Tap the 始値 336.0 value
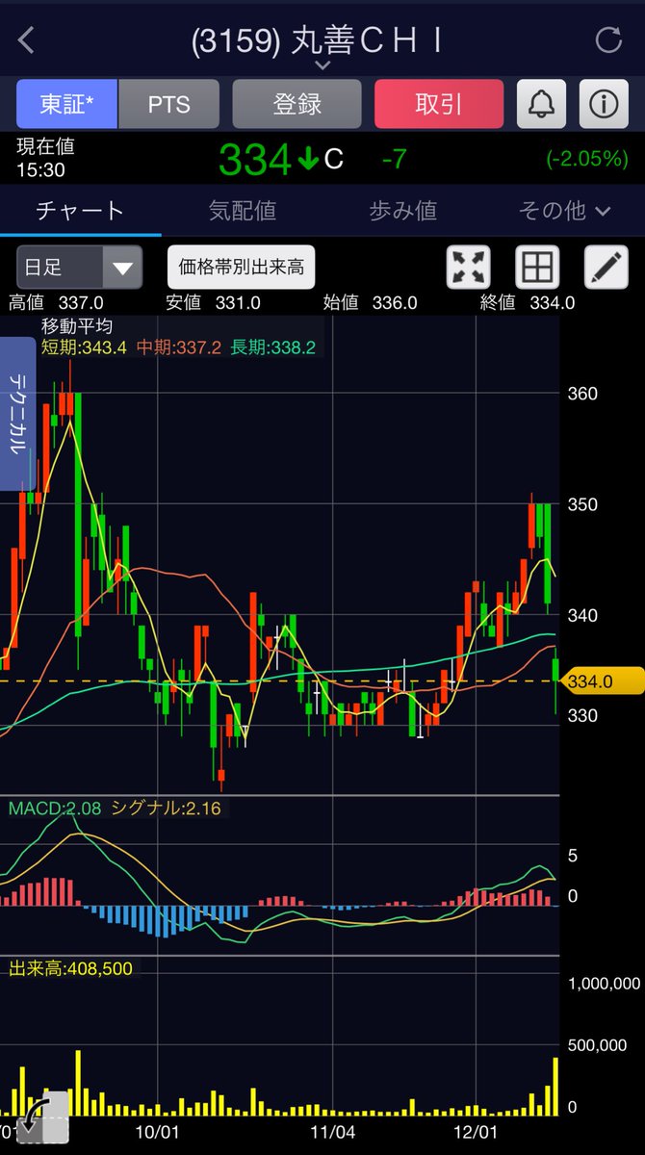The height and width of the screenshot is (1155, 645). [x=370, y=302]
